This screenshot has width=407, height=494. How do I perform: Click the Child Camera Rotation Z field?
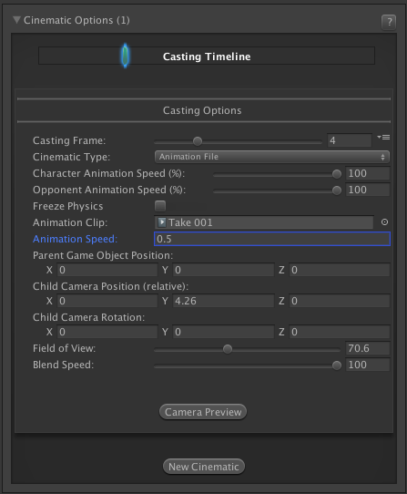[340, 332]
